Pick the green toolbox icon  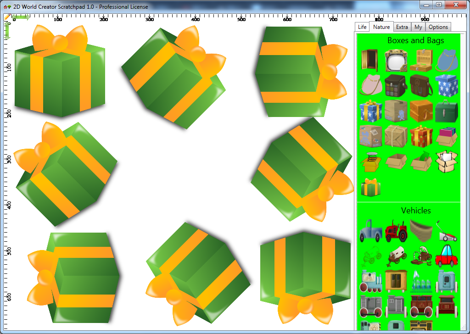[x=446, y=111]
